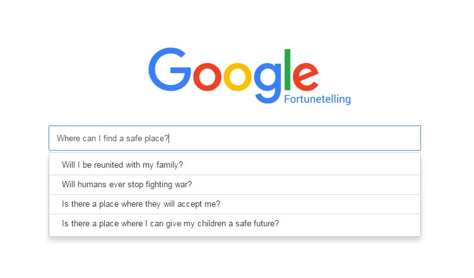
Task: Click the word "find" in the search query
Action: [110, 138]
